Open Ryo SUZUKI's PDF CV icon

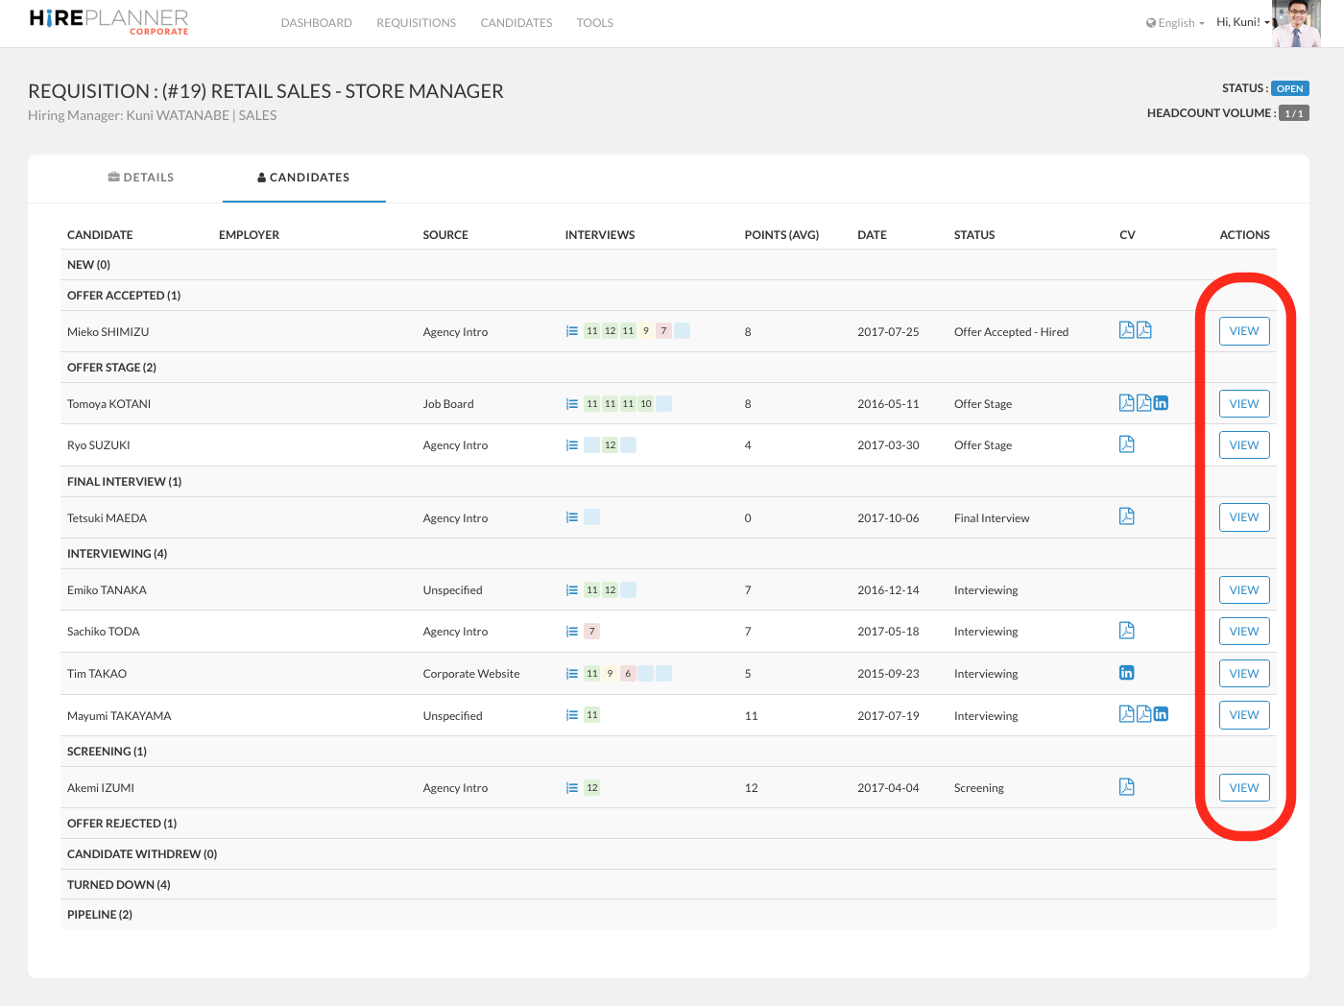click(x=1126, y=444)
